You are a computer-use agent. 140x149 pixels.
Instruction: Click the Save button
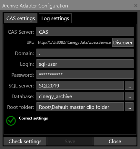[x=70, y=141]
